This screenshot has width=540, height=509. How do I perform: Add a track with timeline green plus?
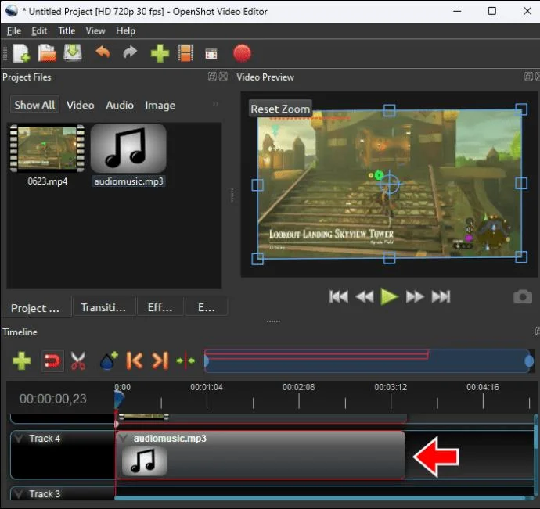(21, 360)
